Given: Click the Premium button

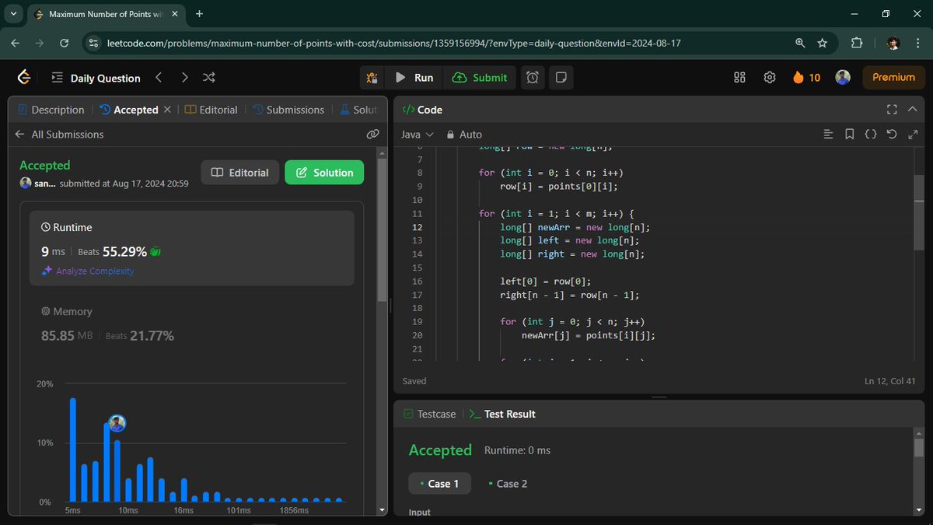Looking at the screenshot, I should point(893,77).
